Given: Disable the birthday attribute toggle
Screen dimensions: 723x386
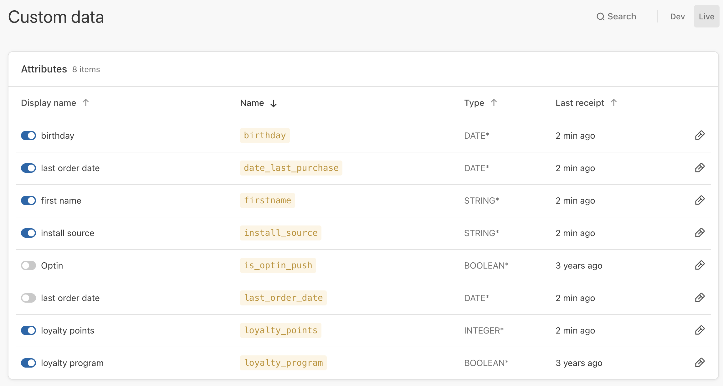Looking at the screenshot, I should [x=28, y=136].
